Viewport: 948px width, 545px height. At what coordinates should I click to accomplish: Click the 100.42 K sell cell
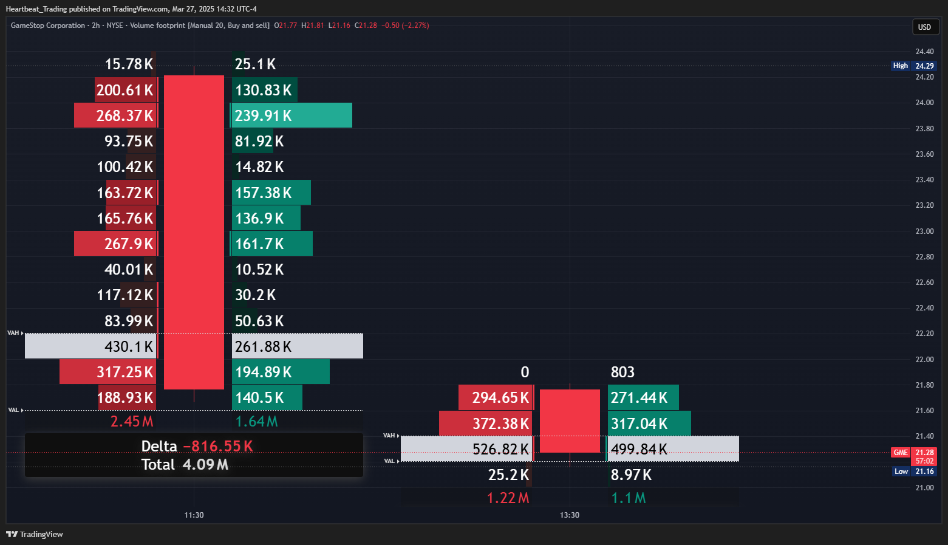(x=125, y=166)
